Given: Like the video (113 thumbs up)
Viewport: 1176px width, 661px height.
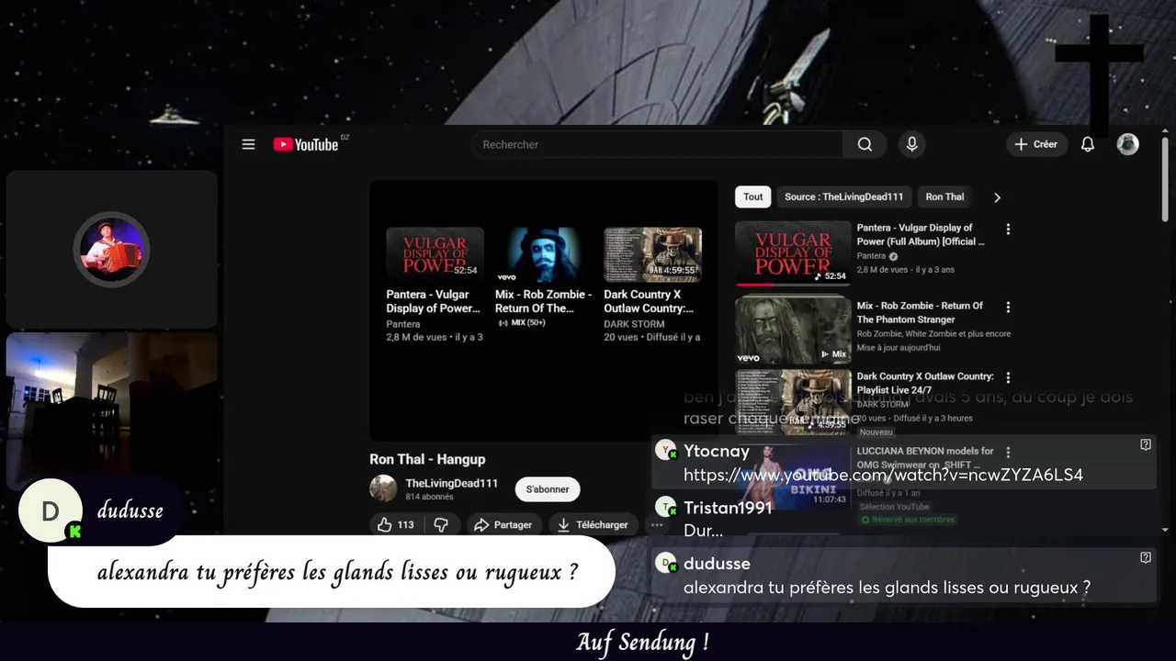Looking at the screenshot, I should pos(396,525).
